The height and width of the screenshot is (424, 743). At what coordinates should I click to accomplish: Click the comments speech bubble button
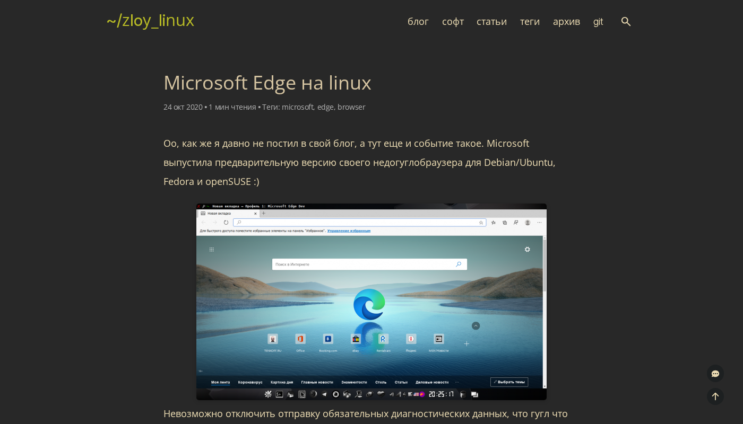pyautogui.click(x=715, y=374)
